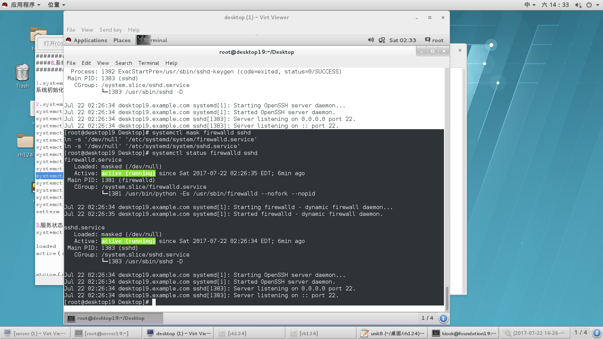Image resolution: width=603 pixels, height=339 pixels.
Task: Click the setterm line in gedit
Action: [48, 212]
